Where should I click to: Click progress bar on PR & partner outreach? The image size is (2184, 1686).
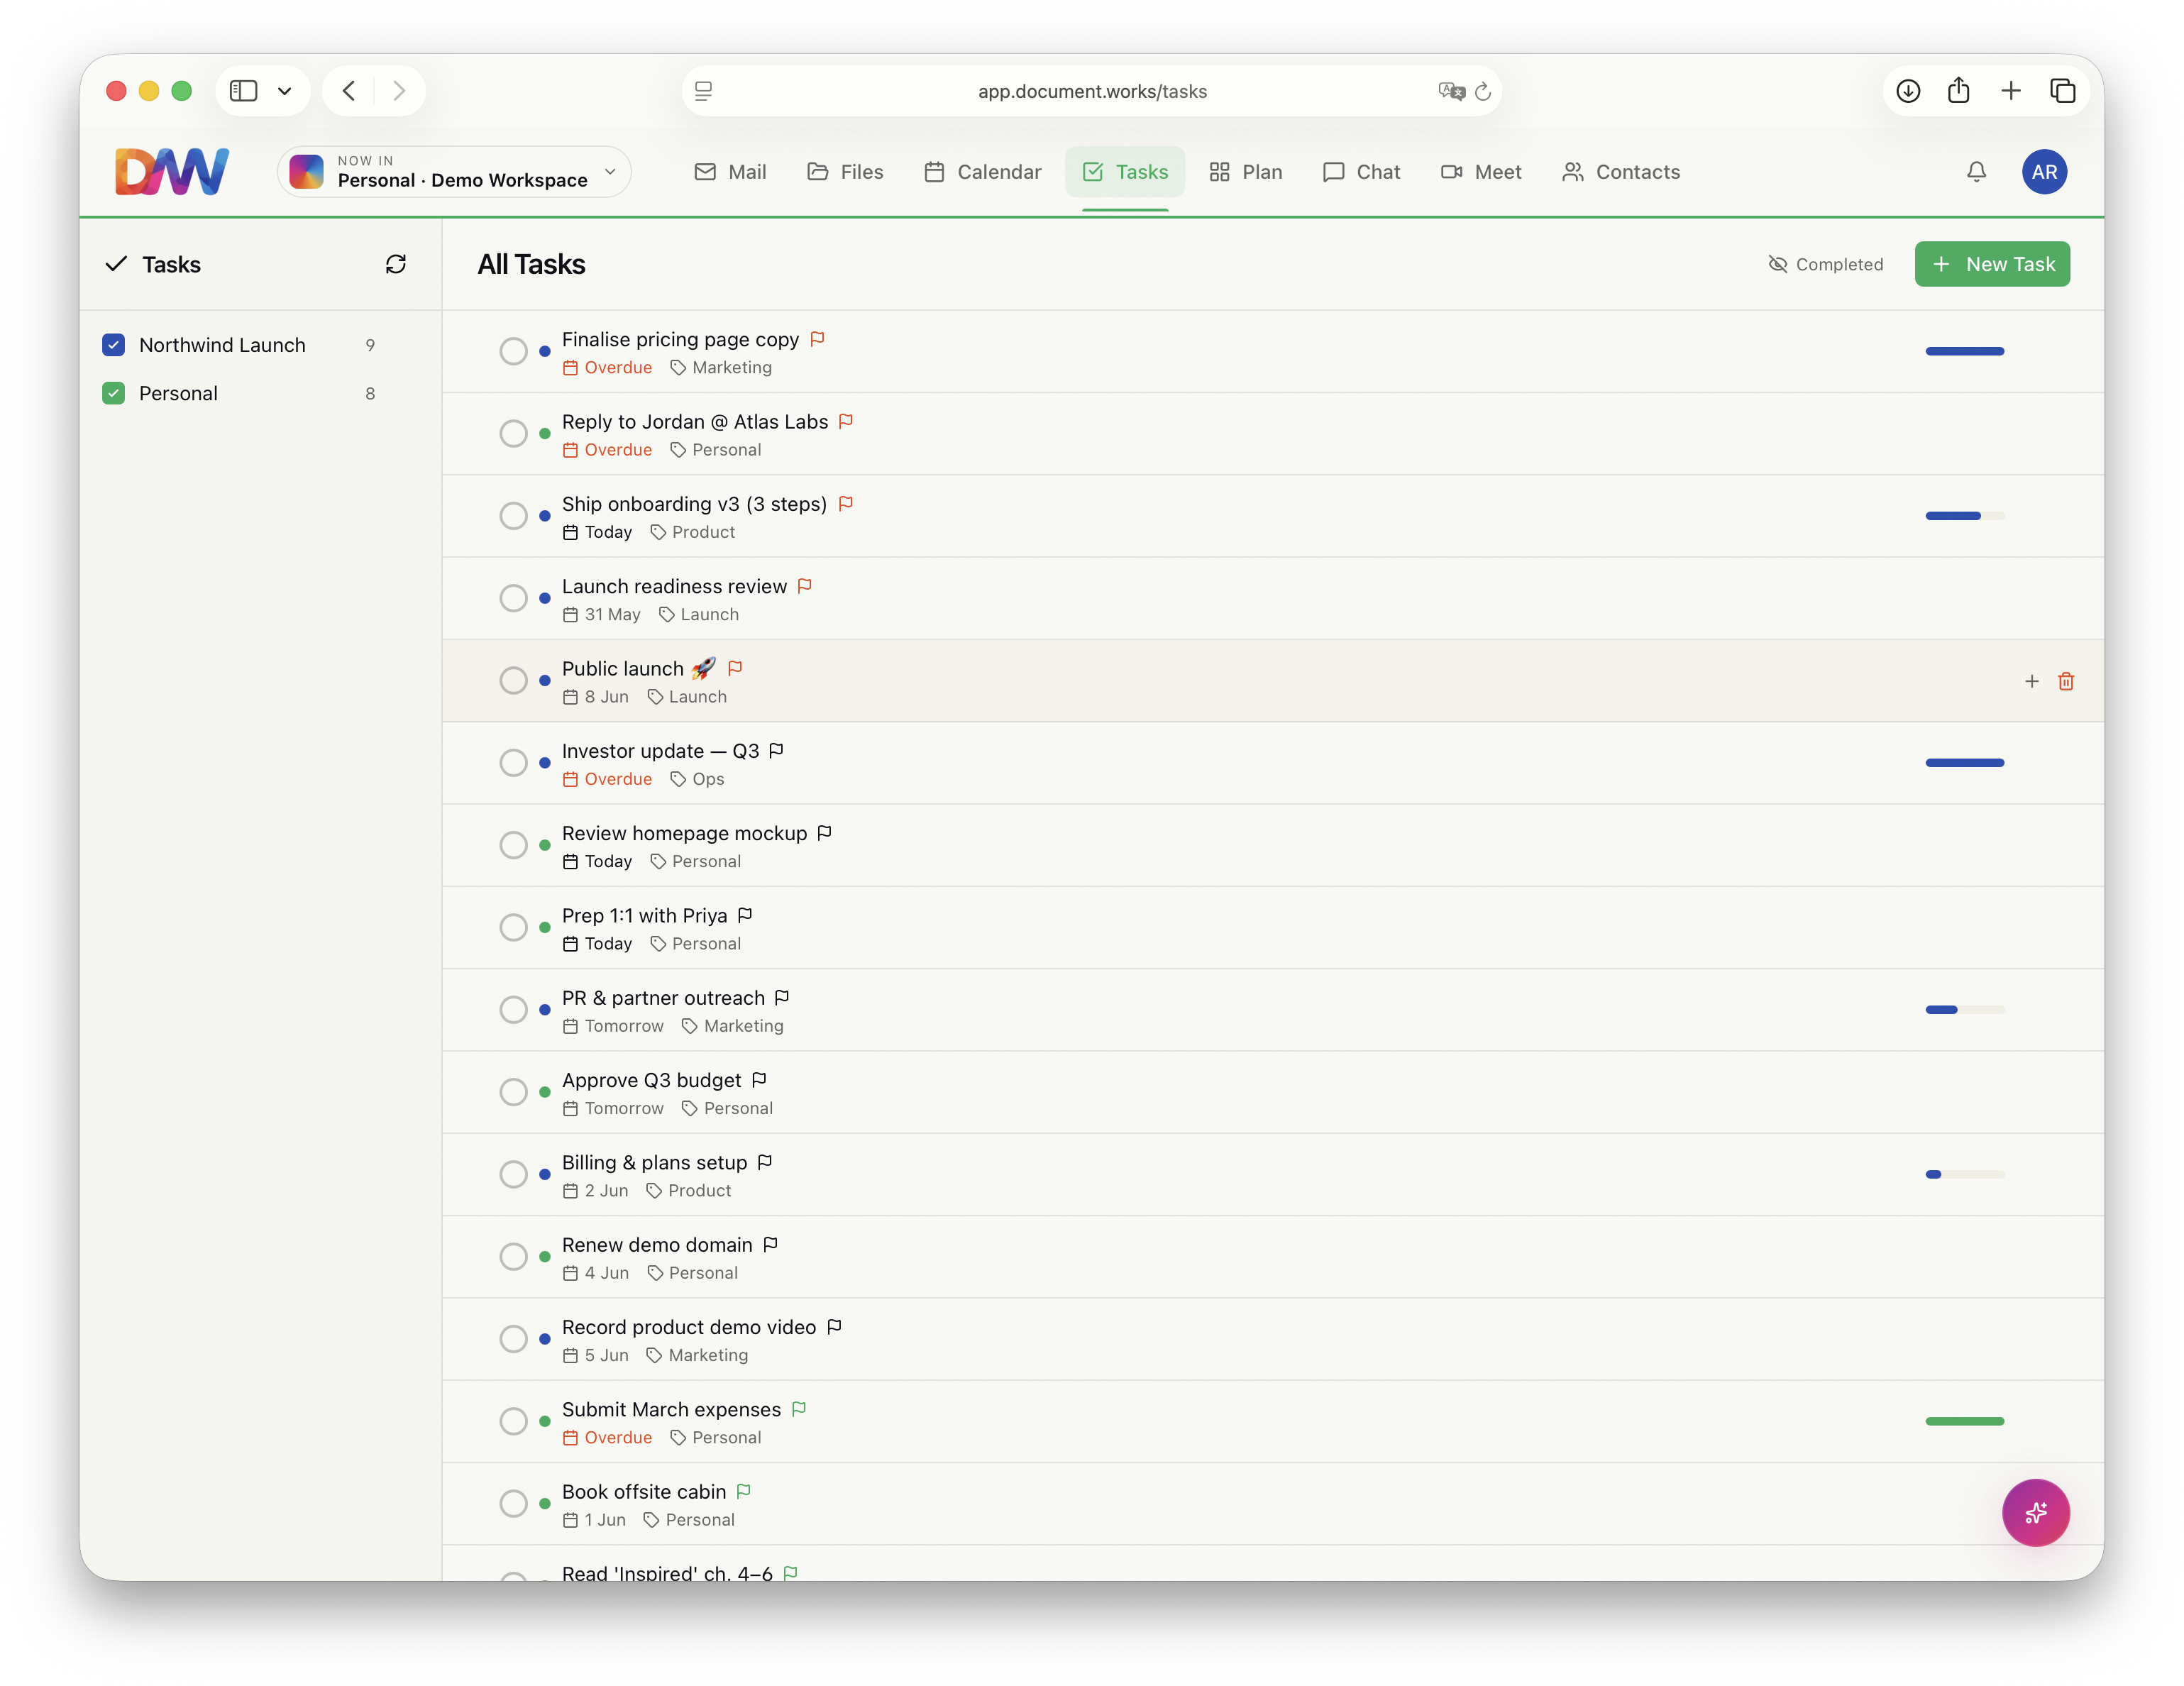(1964, 1010)
